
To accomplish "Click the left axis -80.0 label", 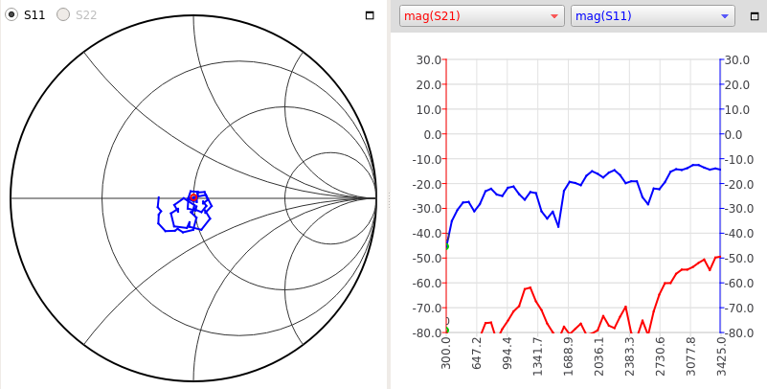I will point(426,332).
